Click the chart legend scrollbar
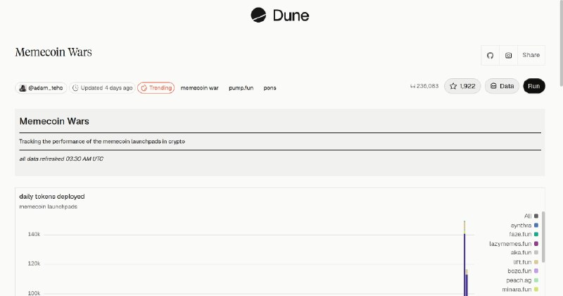The image size is (563, 296). (543, 237)
